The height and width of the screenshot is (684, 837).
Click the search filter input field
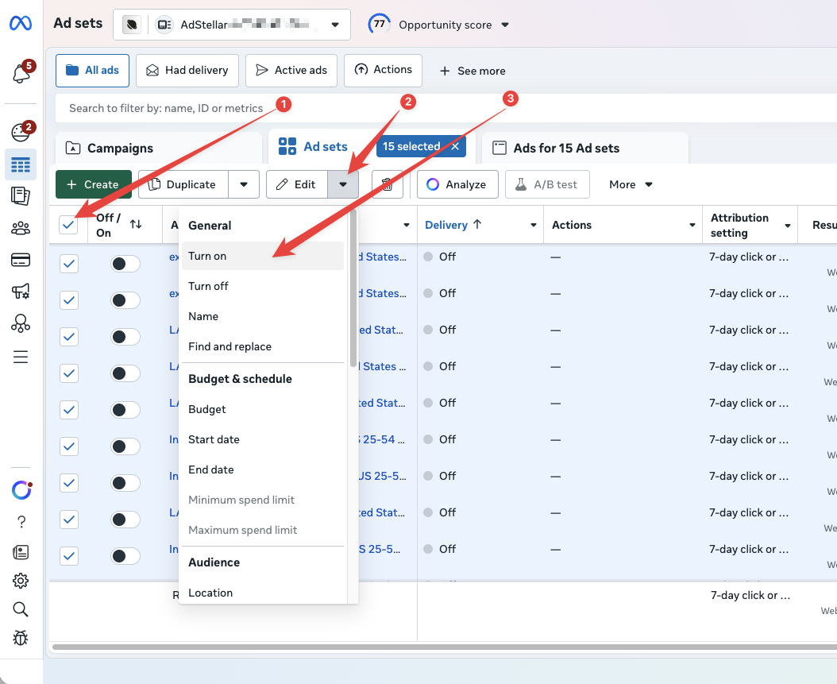coord(445,108)
